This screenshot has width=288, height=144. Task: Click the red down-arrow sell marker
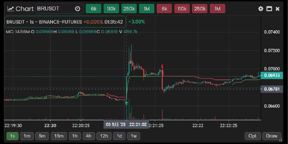pyautogui.click(x=162, y=67)
